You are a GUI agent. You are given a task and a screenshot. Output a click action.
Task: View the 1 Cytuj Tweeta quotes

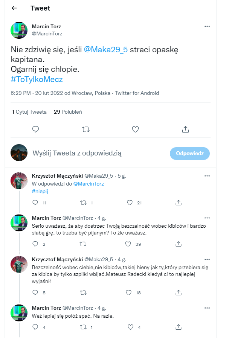[x=29, y=112]
